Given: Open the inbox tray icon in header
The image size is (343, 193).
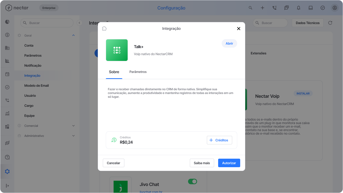Looking at the screenshot, I should click(x=311, y=8).
